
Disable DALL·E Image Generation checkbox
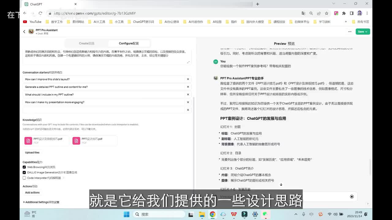(24, 172)
